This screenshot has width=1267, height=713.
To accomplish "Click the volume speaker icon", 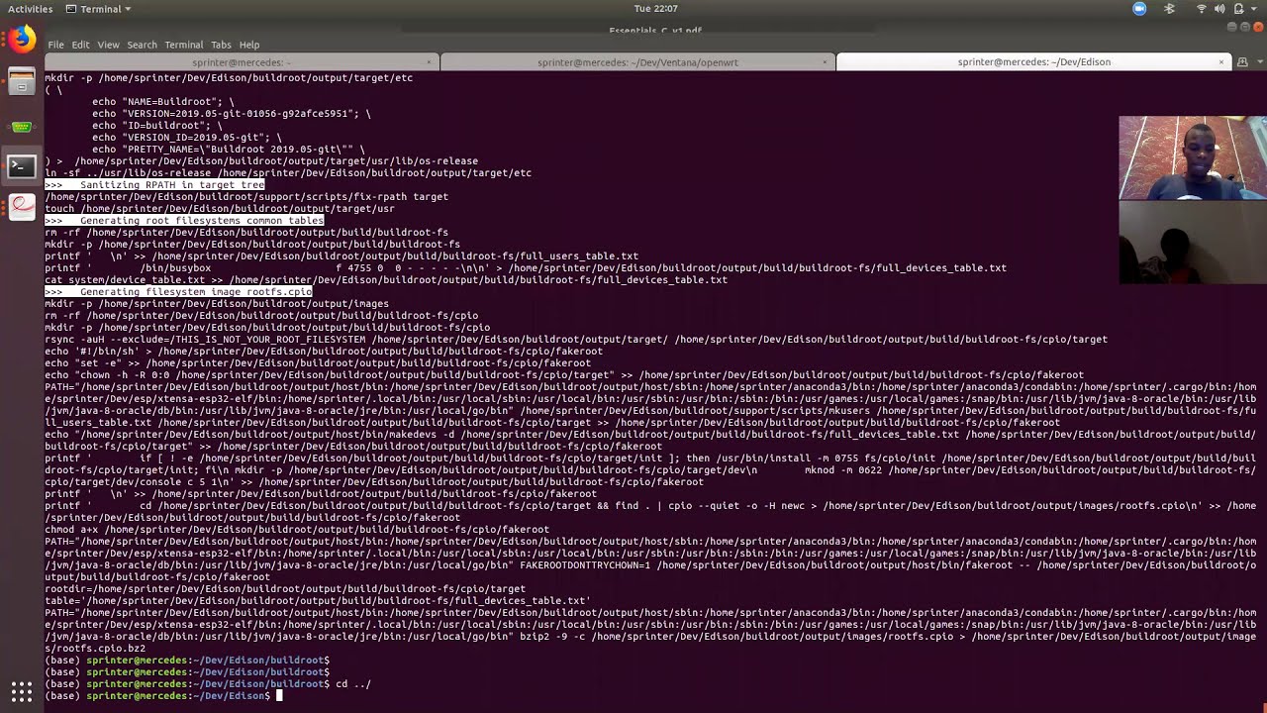I will click(1218, 9).
